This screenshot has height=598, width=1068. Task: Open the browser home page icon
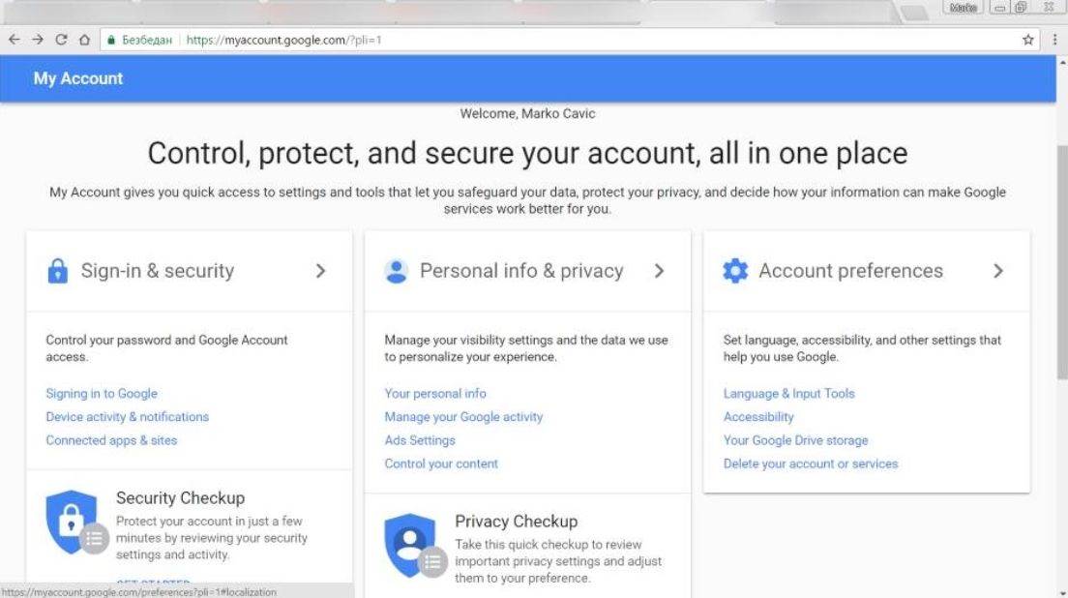coord(83,40)
